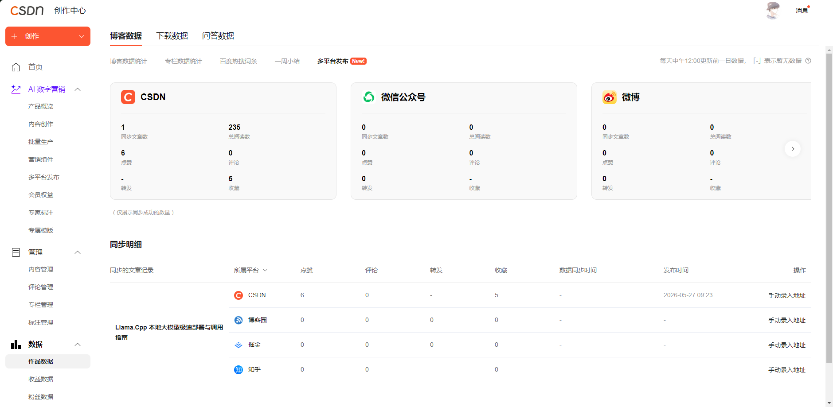This screenshot has height=407, width=833.
Task: Open the 创作 button dropdown arrow
Action: [82, 36]
